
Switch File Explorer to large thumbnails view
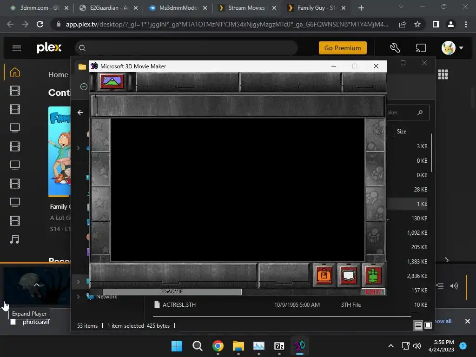click(428, 326)
